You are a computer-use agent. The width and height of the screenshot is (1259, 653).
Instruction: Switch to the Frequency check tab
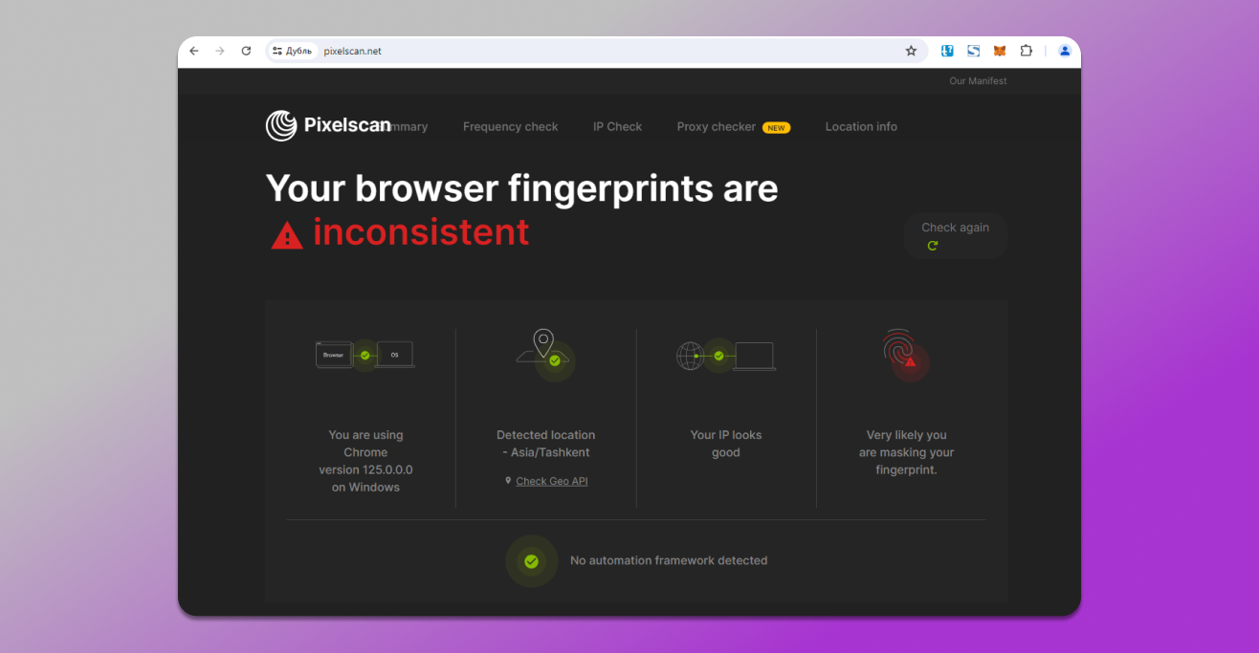[510, 126]
